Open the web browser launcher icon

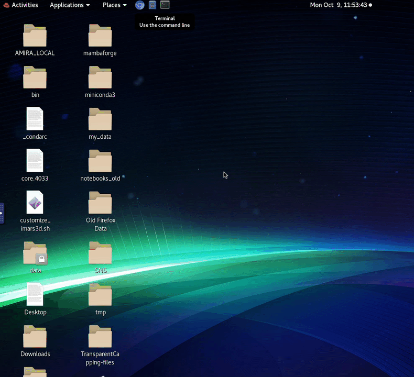(139, 5)
